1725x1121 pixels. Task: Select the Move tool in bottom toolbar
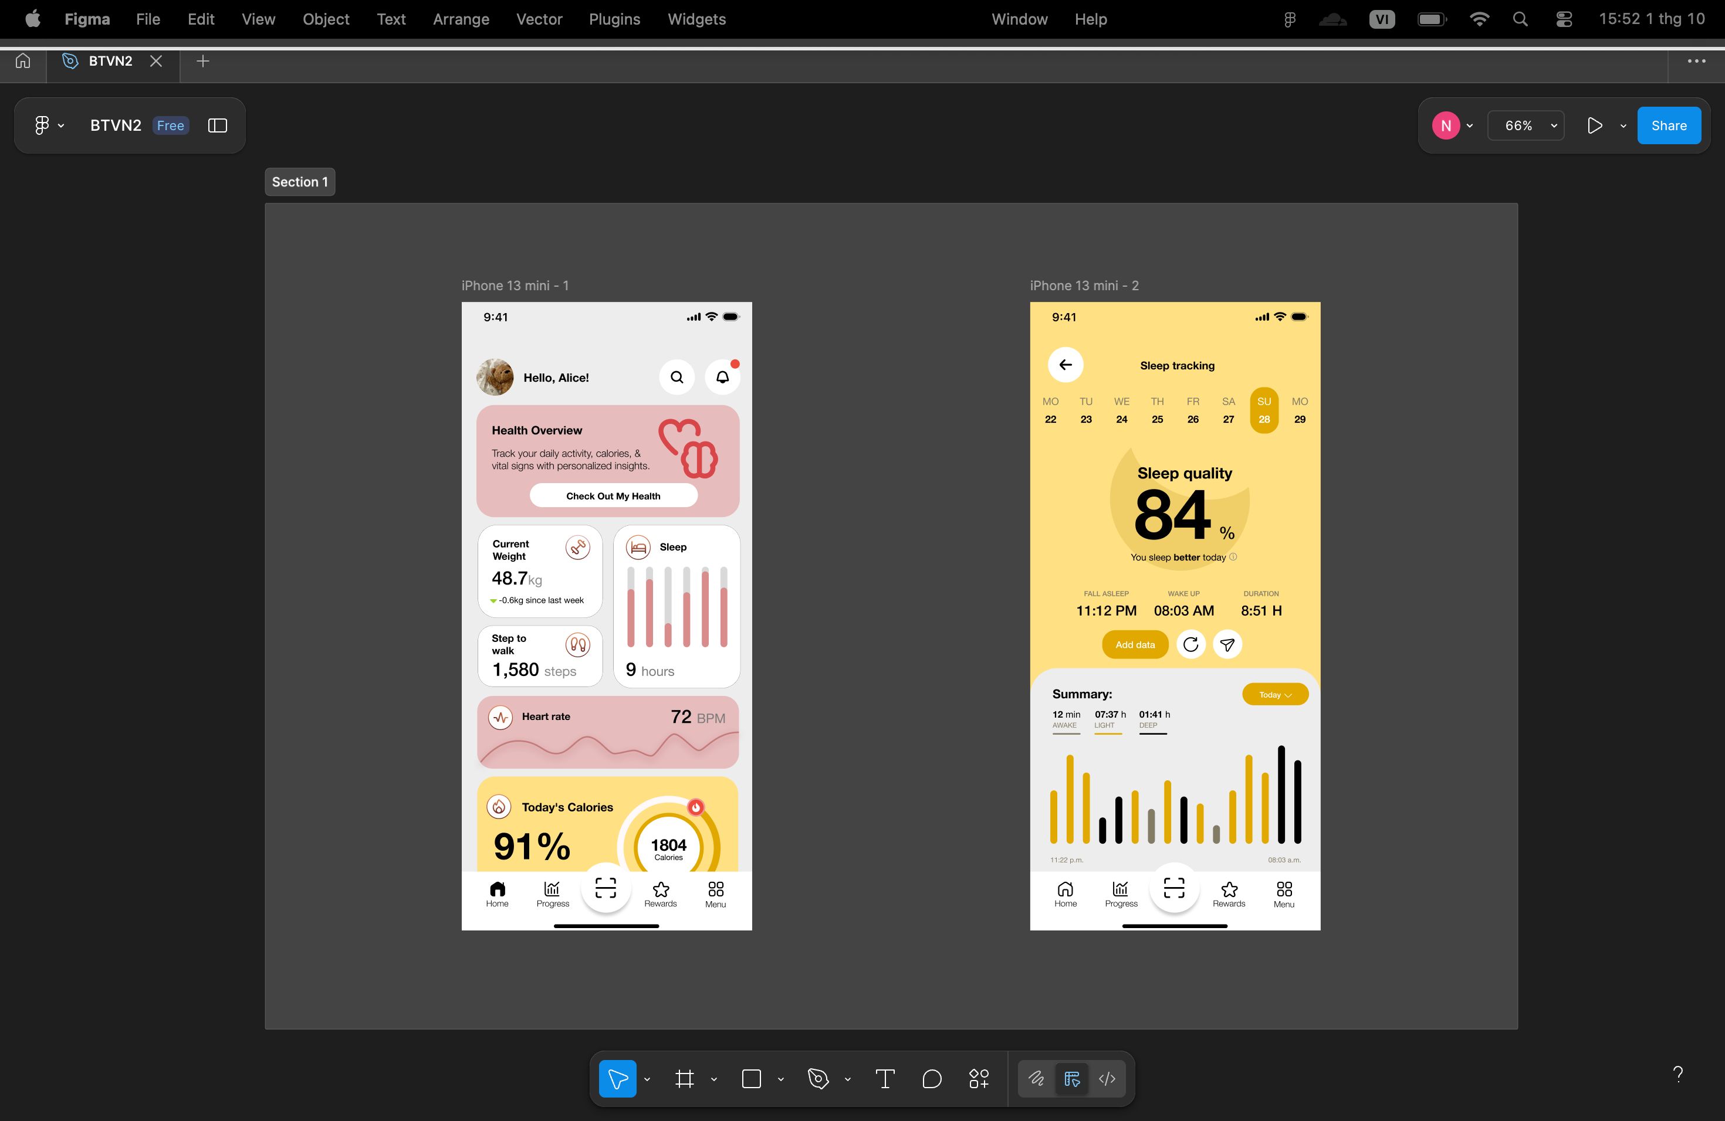pos(617,1078)
